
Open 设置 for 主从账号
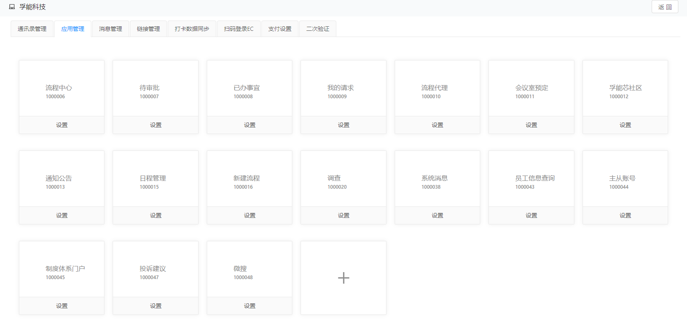point(625,215)
